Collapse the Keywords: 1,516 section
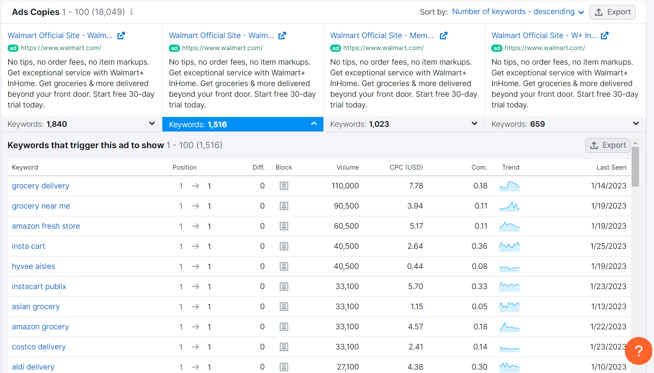The image size is (654, 373). [243, 124]
